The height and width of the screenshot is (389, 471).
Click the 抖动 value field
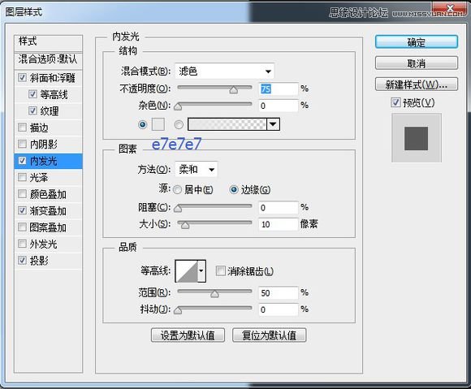(279, 309)
